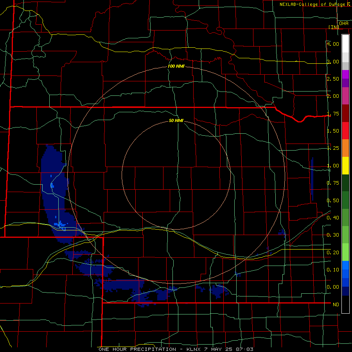Click the ONE HOUR PRECIPITATION title text
352x352 pixels.
137,349
